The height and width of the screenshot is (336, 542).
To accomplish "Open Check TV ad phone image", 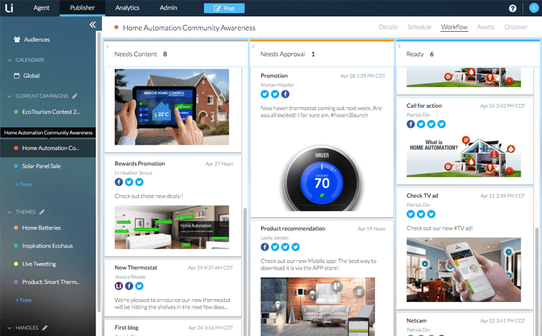I will (464, 270).
